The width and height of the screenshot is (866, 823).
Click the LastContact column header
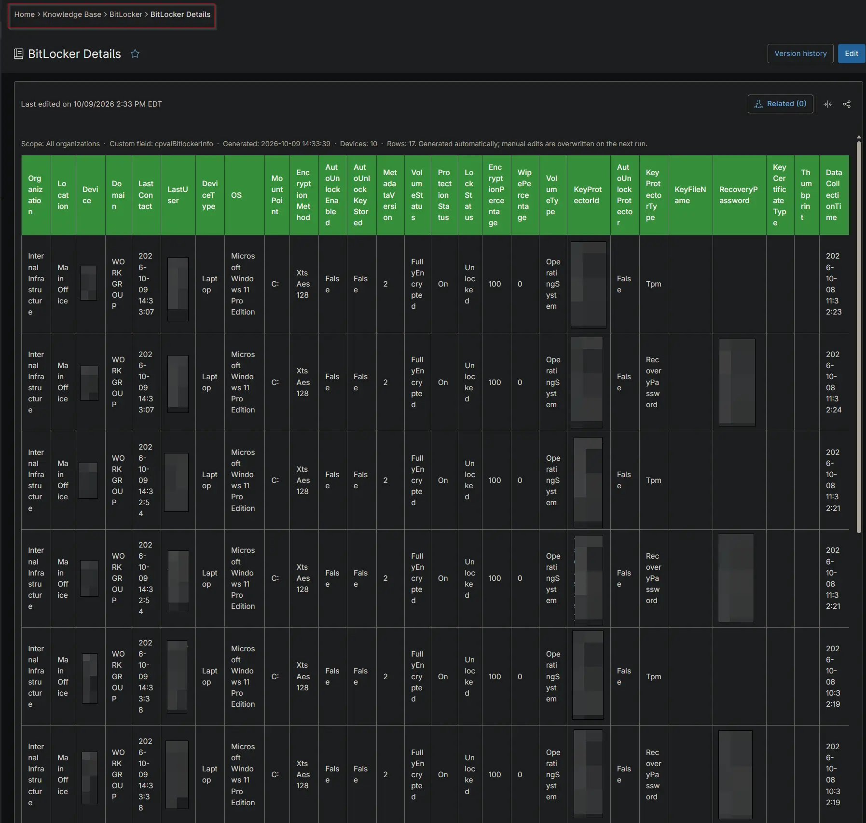click(x=146, y=195)
